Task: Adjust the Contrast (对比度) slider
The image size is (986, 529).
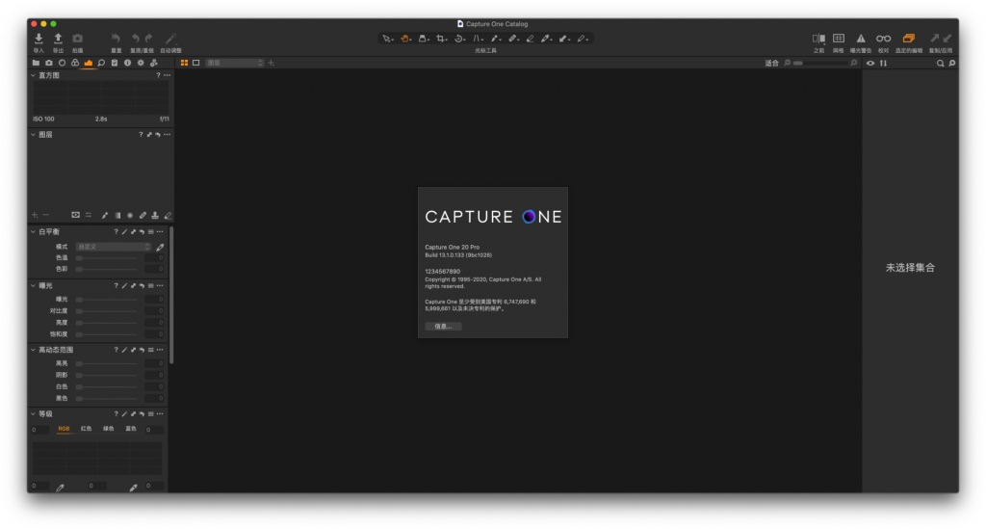Action: pos(108,310)
